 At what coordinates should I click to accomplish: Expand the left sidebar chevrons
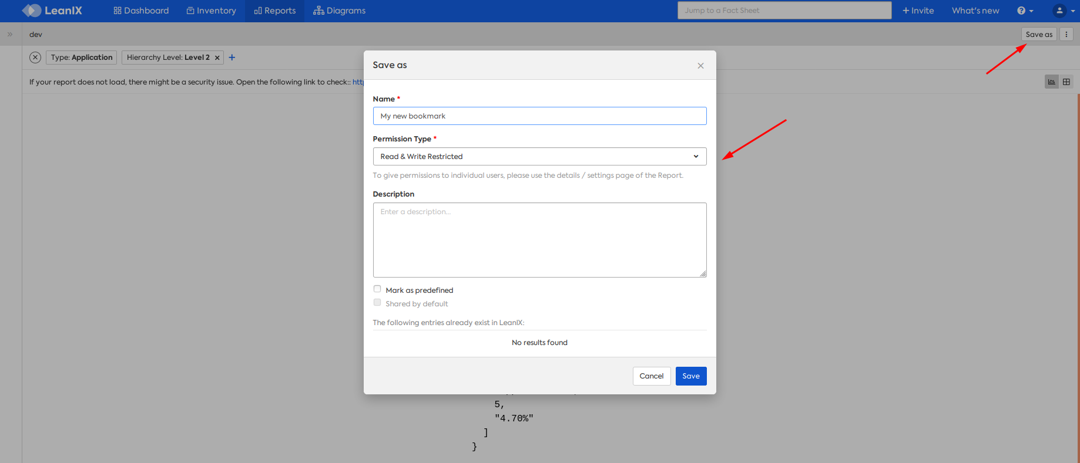[x=10, y=34]
